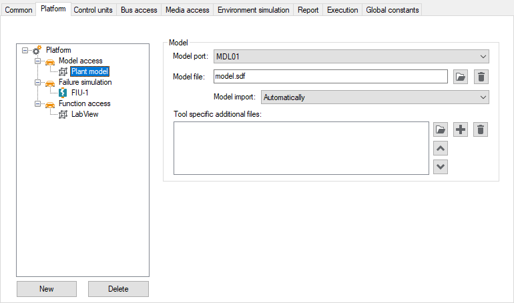
Task: Click the Function access car icon
Action: [x=50, y=104]
